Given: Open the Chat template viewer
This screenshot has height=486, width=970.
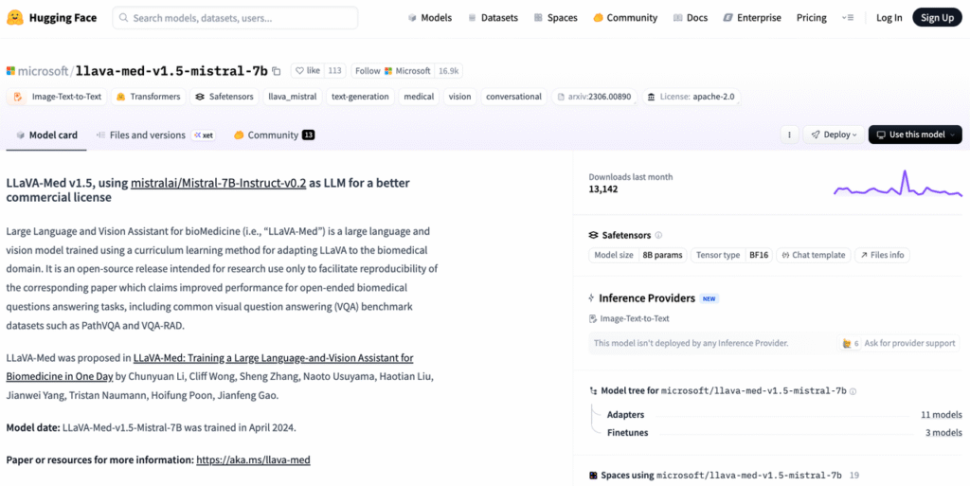Looking at the screenshot, I should (815, 255).
